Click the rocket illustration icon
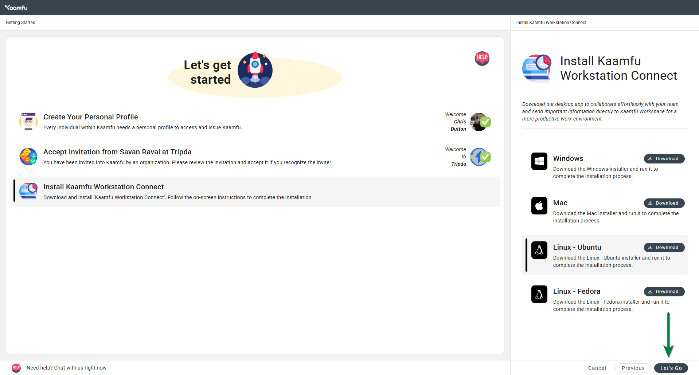Viewport: 699px width, 375px height. tap(255, 70)
